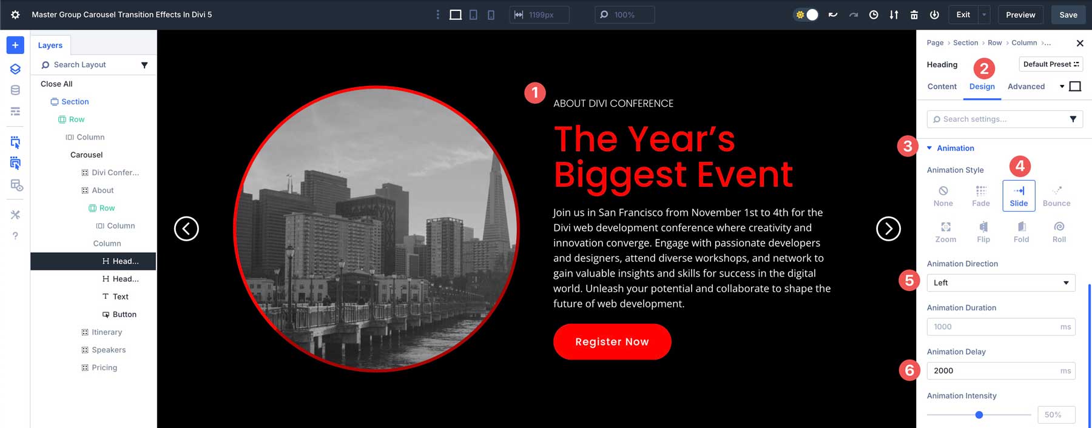The image size is (1092, 428).
Task: Select the Roll animation style
Action: click(x=1059, y=232)
